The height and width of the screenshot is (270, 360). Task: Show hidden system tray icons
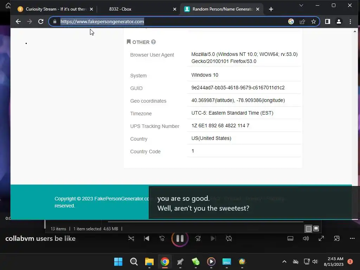tap(284, 262)
